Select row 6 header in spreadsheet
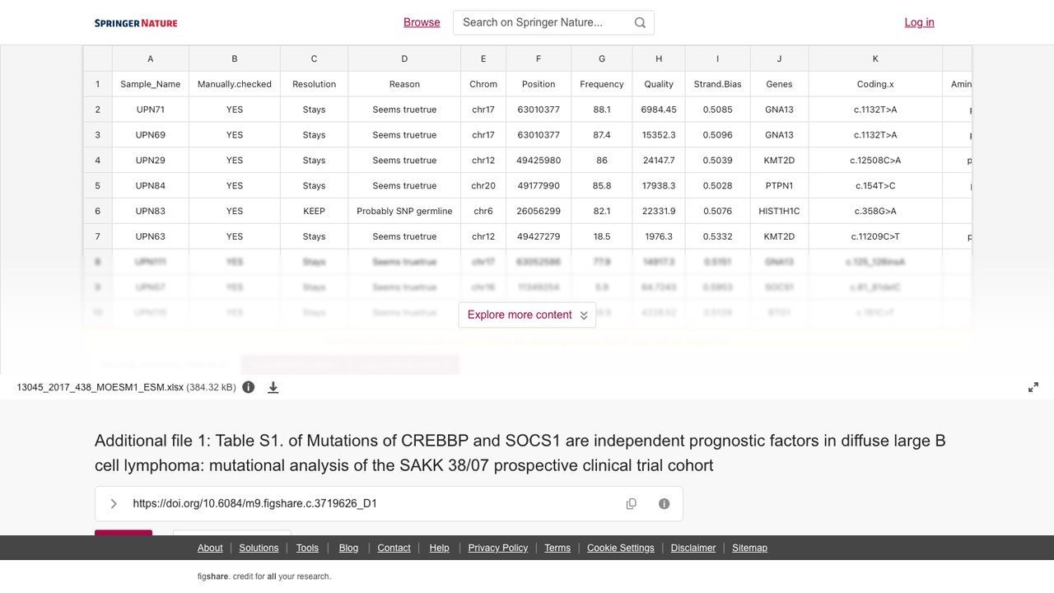 coord(98,211)
